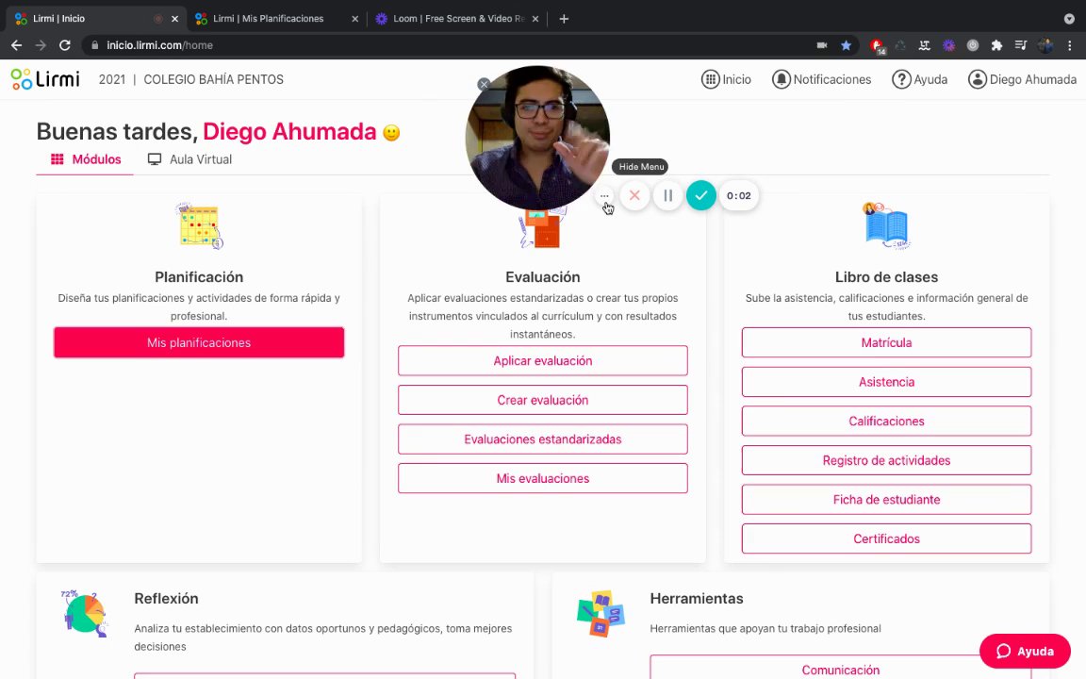Switch to Lirmi Mis Planificaciones browser tab
Screen dimensions: 1086x679
click(x=275, y=19)
